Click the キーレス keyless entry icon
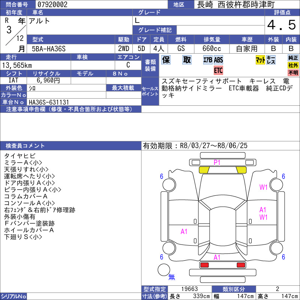The height and width of the screenshot is (300, 300). (x=271, y=60)
